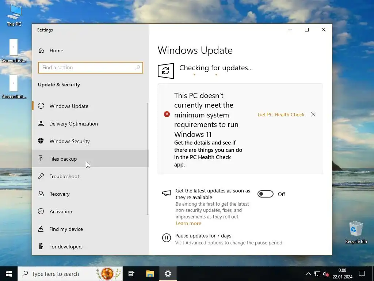Click the Find my device person icon
374x281 pixels.
tap(41, 229)
